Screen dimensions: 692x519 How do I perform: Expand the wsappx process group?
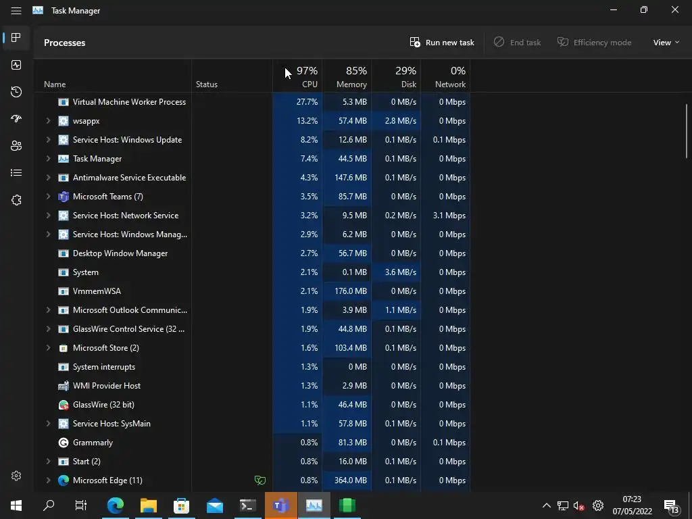click(x=48, y=121)
